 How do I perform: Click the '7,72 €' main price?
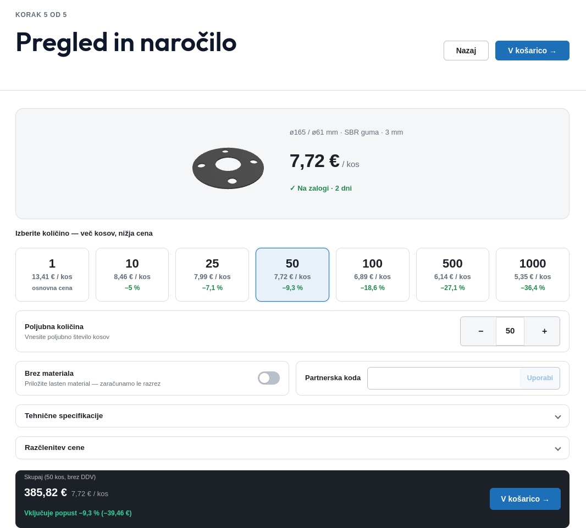(314, 162)
